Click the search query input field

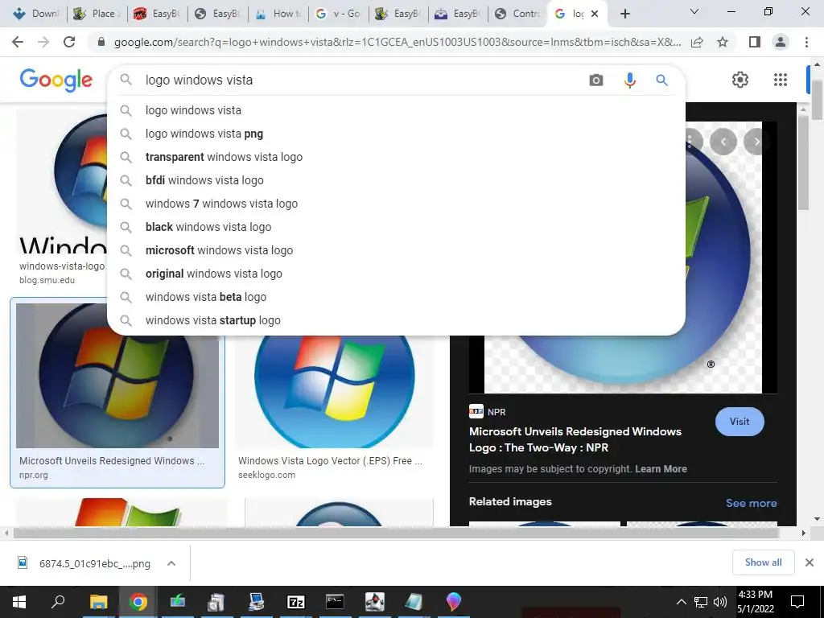pos(363,80)
